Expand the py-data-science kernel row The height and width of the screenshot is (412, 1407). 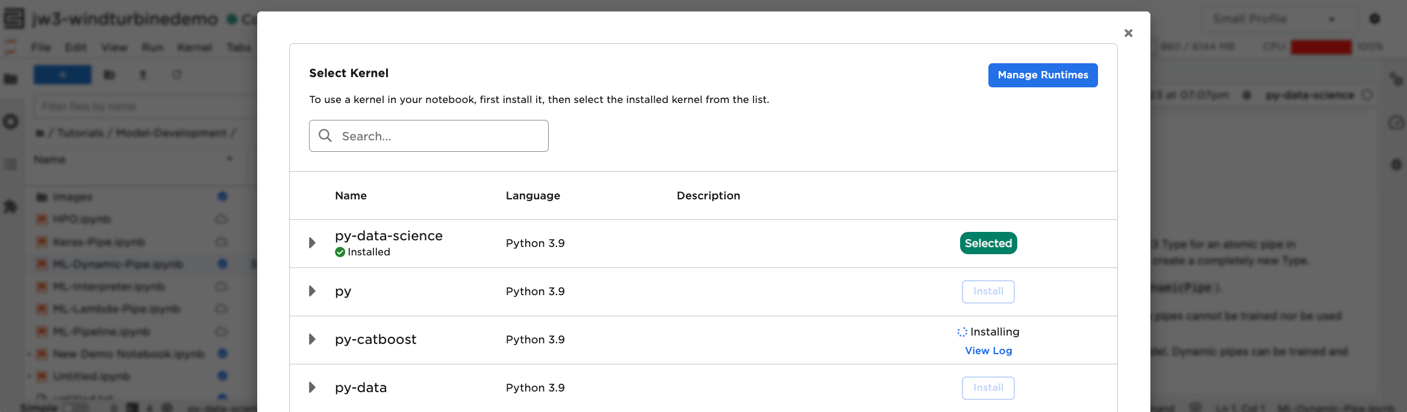(x=312, y=243)
